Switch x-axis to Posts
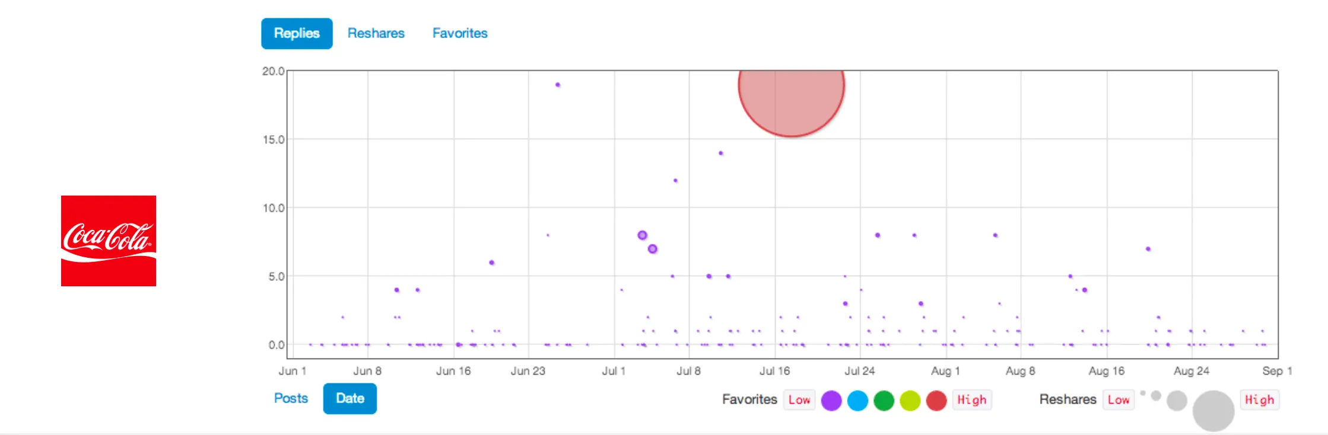The height and width of the screenshot is (435, 1328). click(291, 398)
